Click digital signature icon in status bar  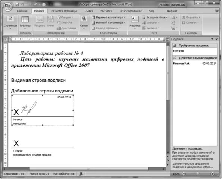click(81, 174)
